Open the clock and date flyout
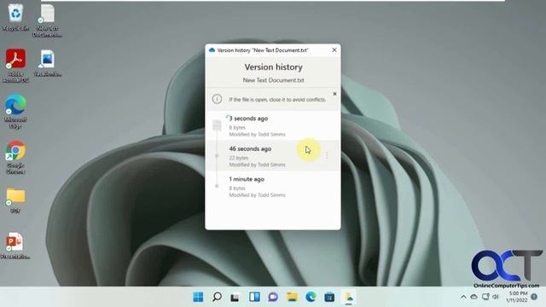The image size is (546, 307). 517,297
